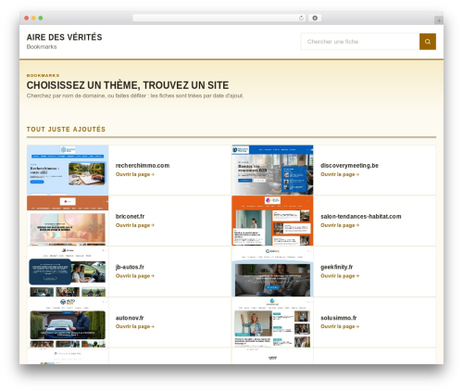463x392 pixels.
Task: Open discoverymeeting.be thumbnail
Action: point(272,170)
